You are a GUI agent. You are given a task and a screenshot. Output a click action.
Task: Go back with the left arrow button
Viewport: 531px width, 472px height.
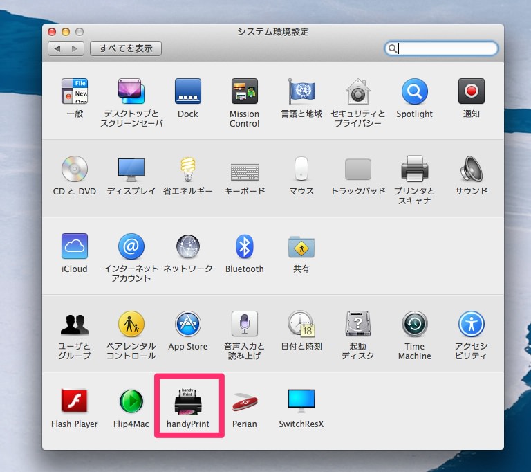[57, 48]
